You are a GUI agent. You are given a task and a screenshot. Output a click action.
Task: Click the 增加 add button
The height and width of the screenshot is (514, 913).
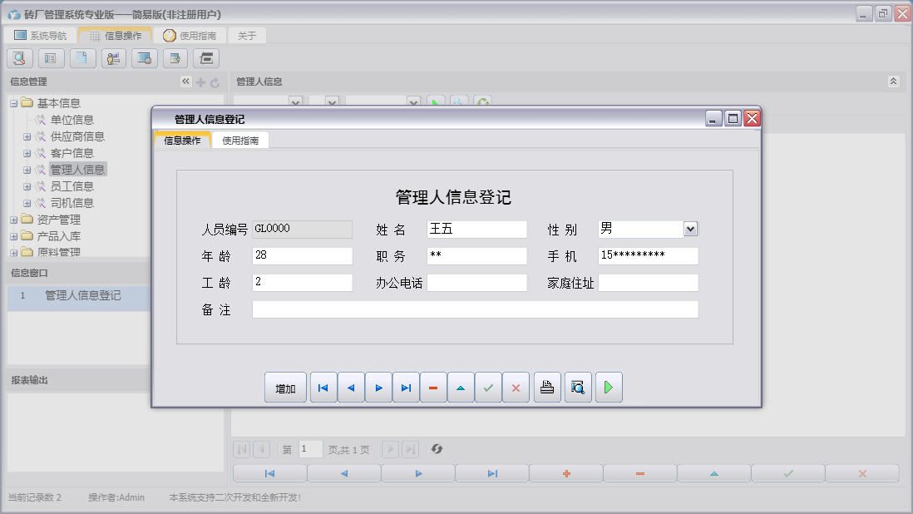tap(285, 387)
